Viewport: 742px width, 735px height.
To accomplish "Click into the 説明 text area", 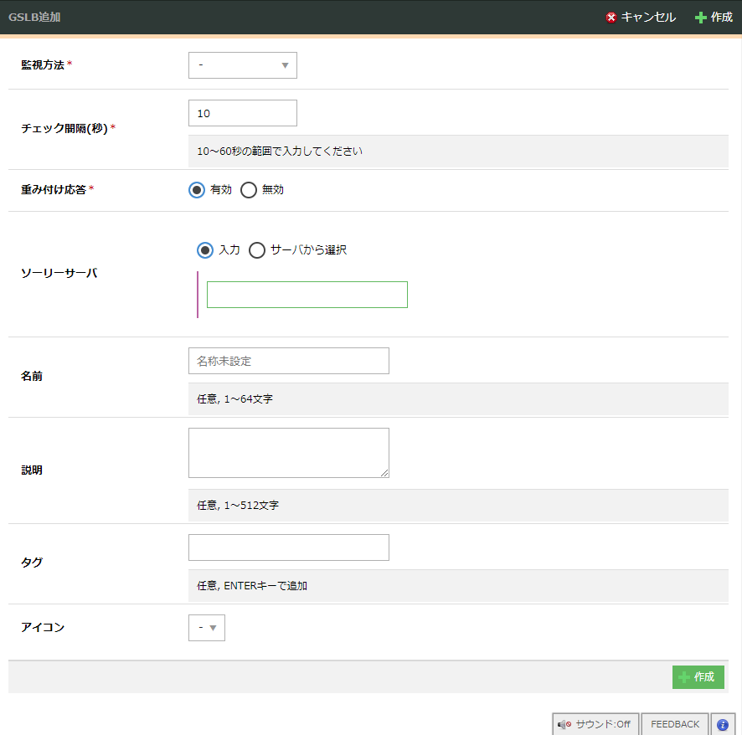I will pos(287,452).
